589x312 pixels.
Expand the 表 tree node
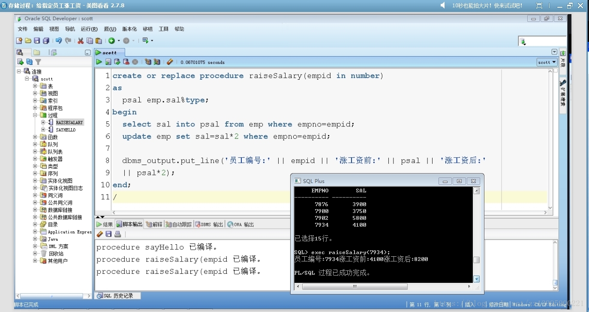(35, 86)
